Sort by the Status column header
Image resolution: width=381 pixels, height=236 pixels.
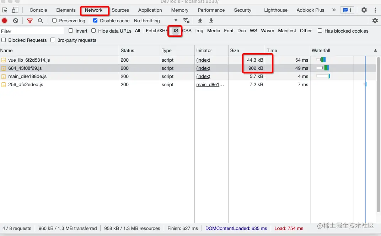pos(139,50)
